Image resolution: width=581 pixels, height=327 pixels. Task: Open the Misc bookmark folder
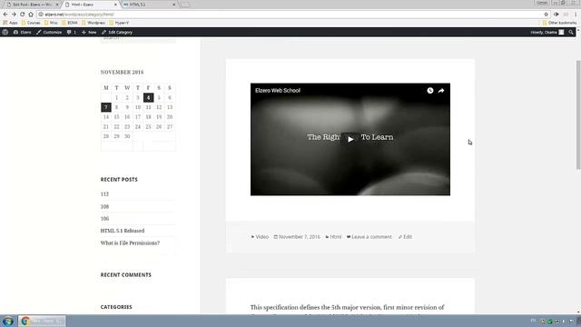pos(51,23)
